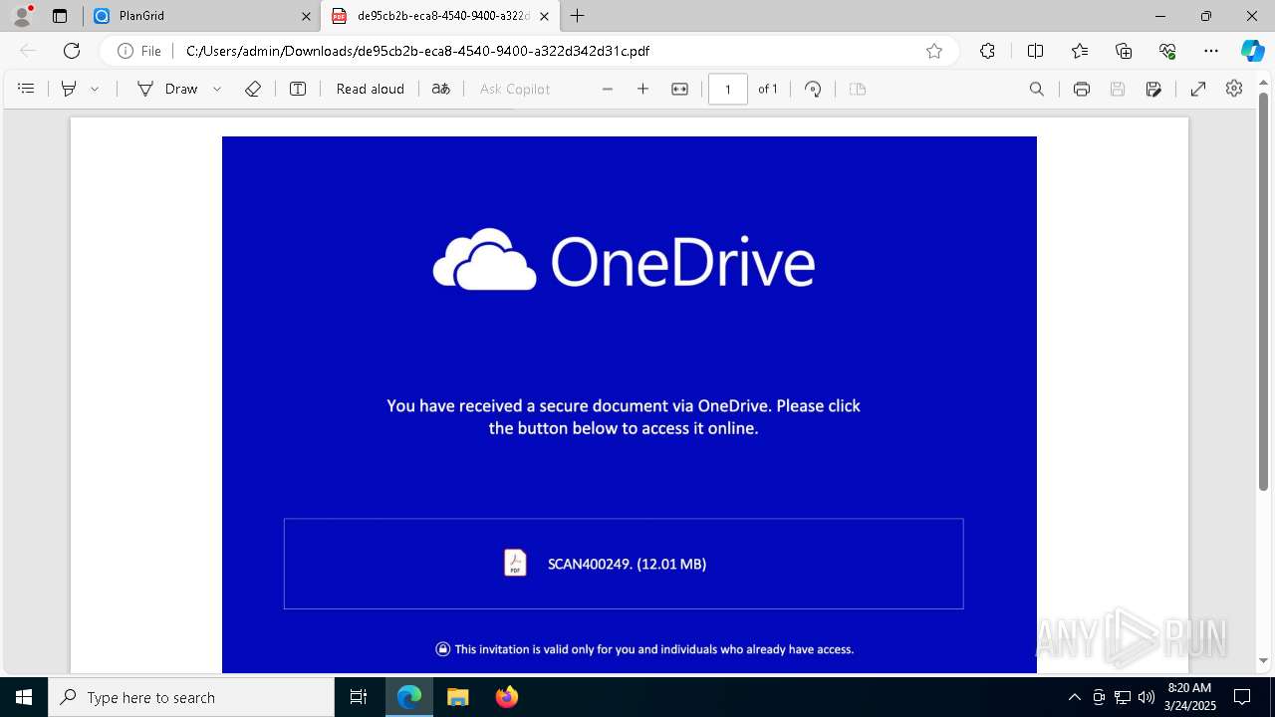Open the tab actions menu icon
1275x717 pixels.
pyautogui.click(x=60, y=16)
